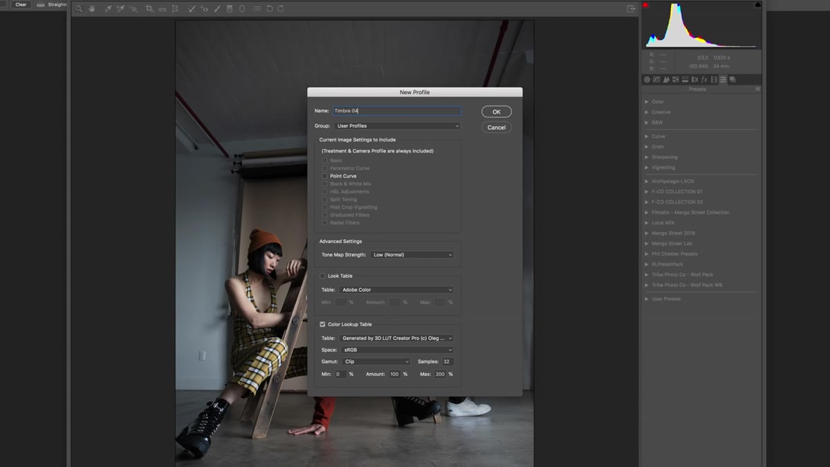The image size is (830, 467).
Task: Click OK to create the profile
Action: coord(497,112)
